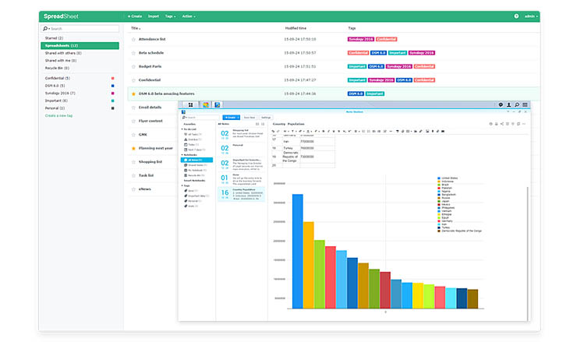Open the DSM widgets panel icon
Viewport: 577px width, 342px height.
526,104
